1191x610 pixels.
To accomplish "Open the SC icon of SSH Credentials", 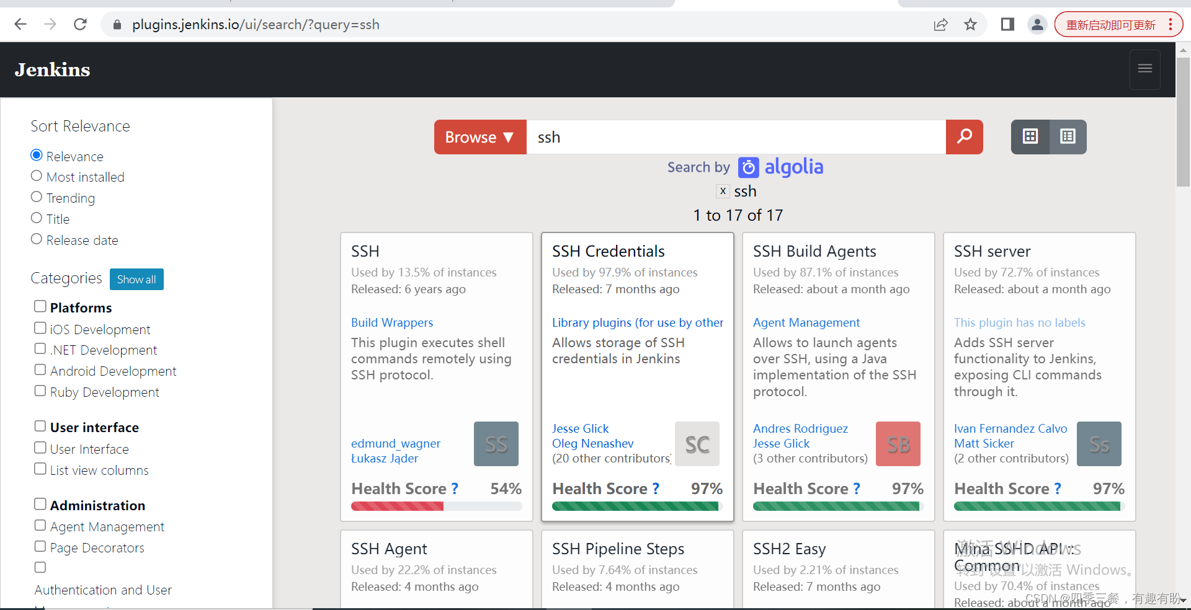I will (697, 444).
